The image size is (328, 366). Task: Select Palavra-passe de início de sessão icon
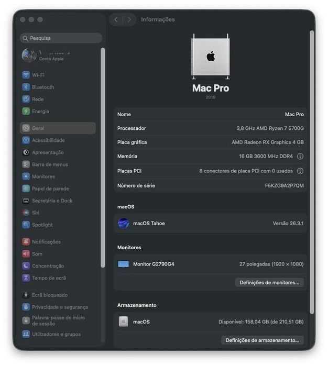pos(26,320)
